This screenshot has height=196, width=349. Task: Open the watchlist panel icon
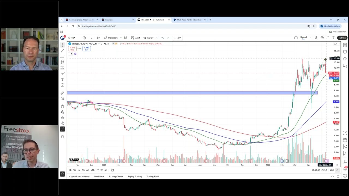pos(345,45)
